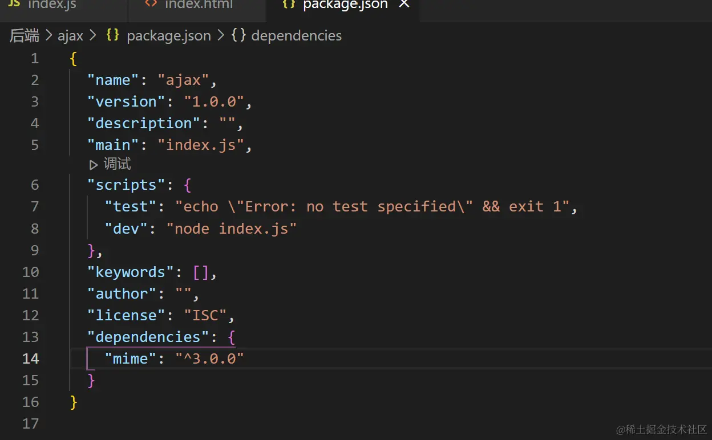Click the braces icon before package.json breadcrumb
This screenshot has height=440, width=712.
(113, 35)
